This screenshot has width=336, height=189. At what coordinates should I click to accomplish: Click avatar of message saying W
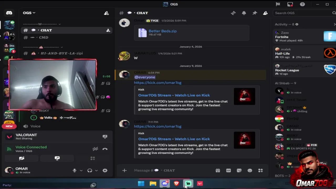coord(124,56)
